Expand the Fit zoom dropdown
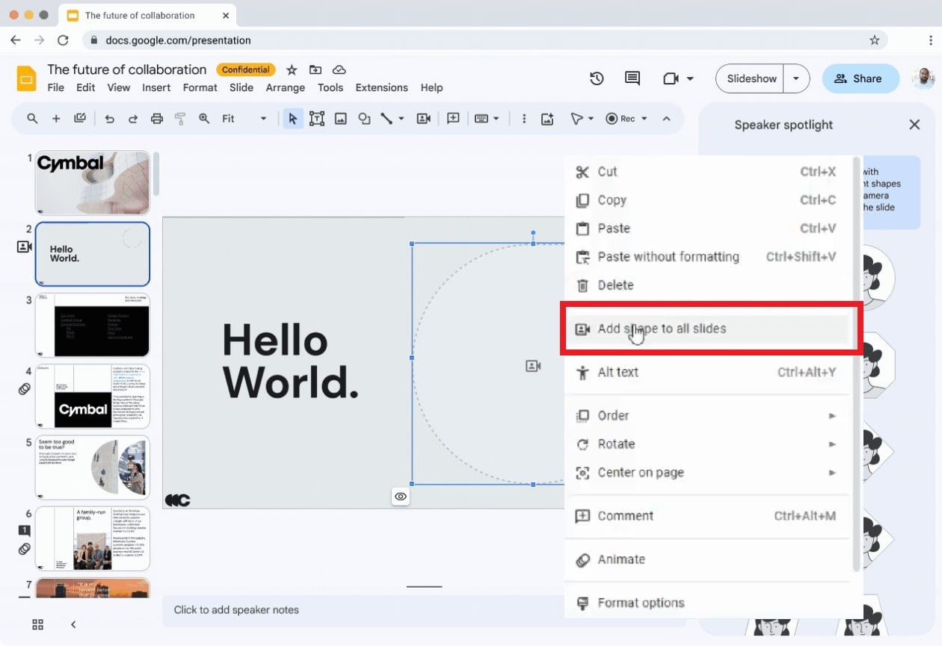The image size is (942, 646). [263, 119]
